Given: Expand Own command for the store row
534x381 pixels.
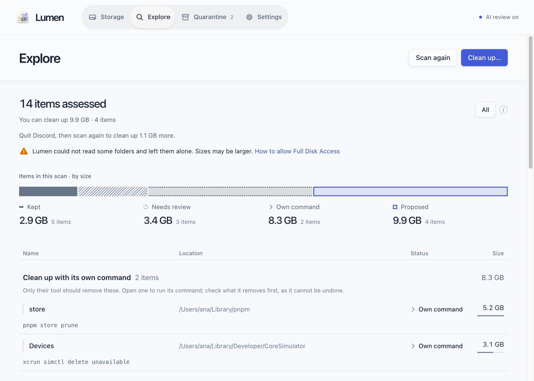Looking at the screenshot, I should coord(437,309).
